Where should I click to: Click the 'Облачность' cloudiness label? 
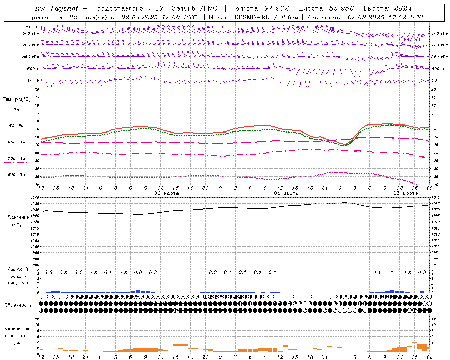[18, 305]
